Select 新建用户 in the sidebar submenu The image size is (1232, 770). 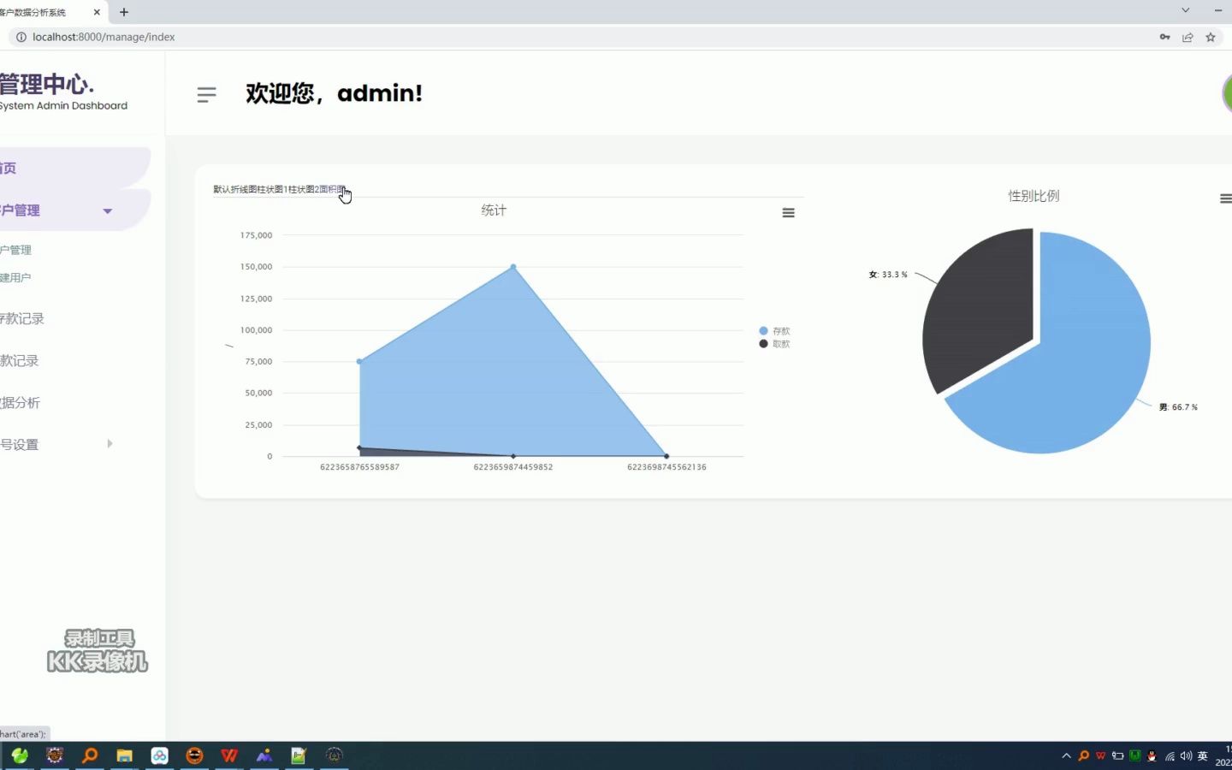(x=15, y=278)
